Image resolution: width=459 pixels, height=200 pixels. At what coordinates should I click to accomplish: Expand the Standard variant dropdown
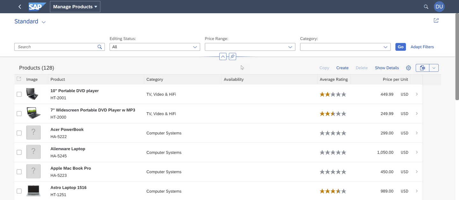pos(44,22)
